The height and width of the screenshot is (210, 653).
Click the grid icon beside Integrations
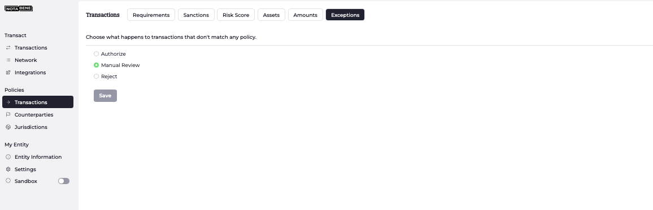[x=8, y=73]
